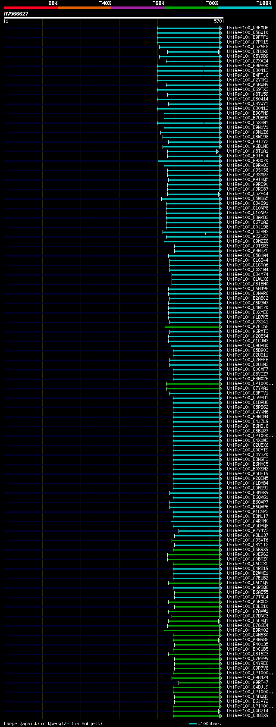Select the UniRef100_C6H496 entry
The image size is (276, 727).
click(x=248, y=288)
